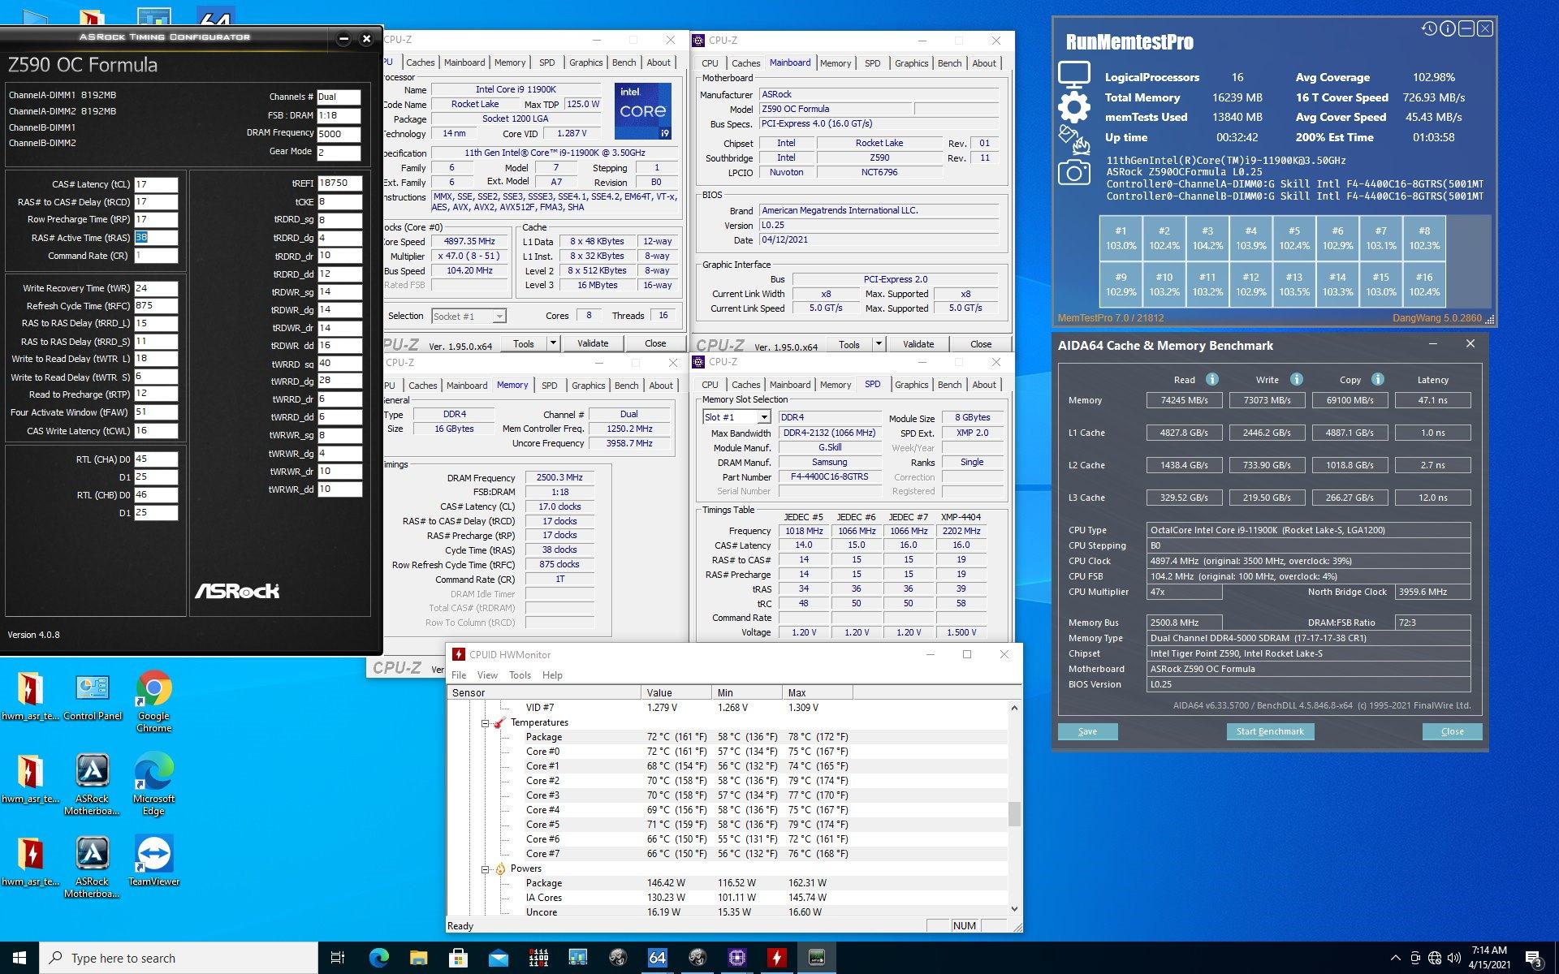Click AIDA64 icon on taskbar

click(x=657, y=958)
